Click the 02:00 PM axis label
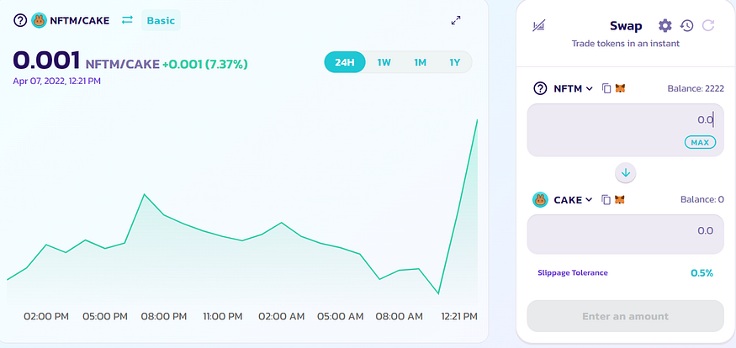 tap(46, 317)
